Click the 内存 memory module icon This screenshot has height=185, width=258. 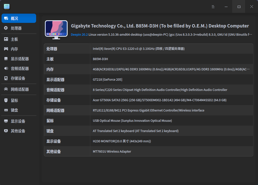6,49
